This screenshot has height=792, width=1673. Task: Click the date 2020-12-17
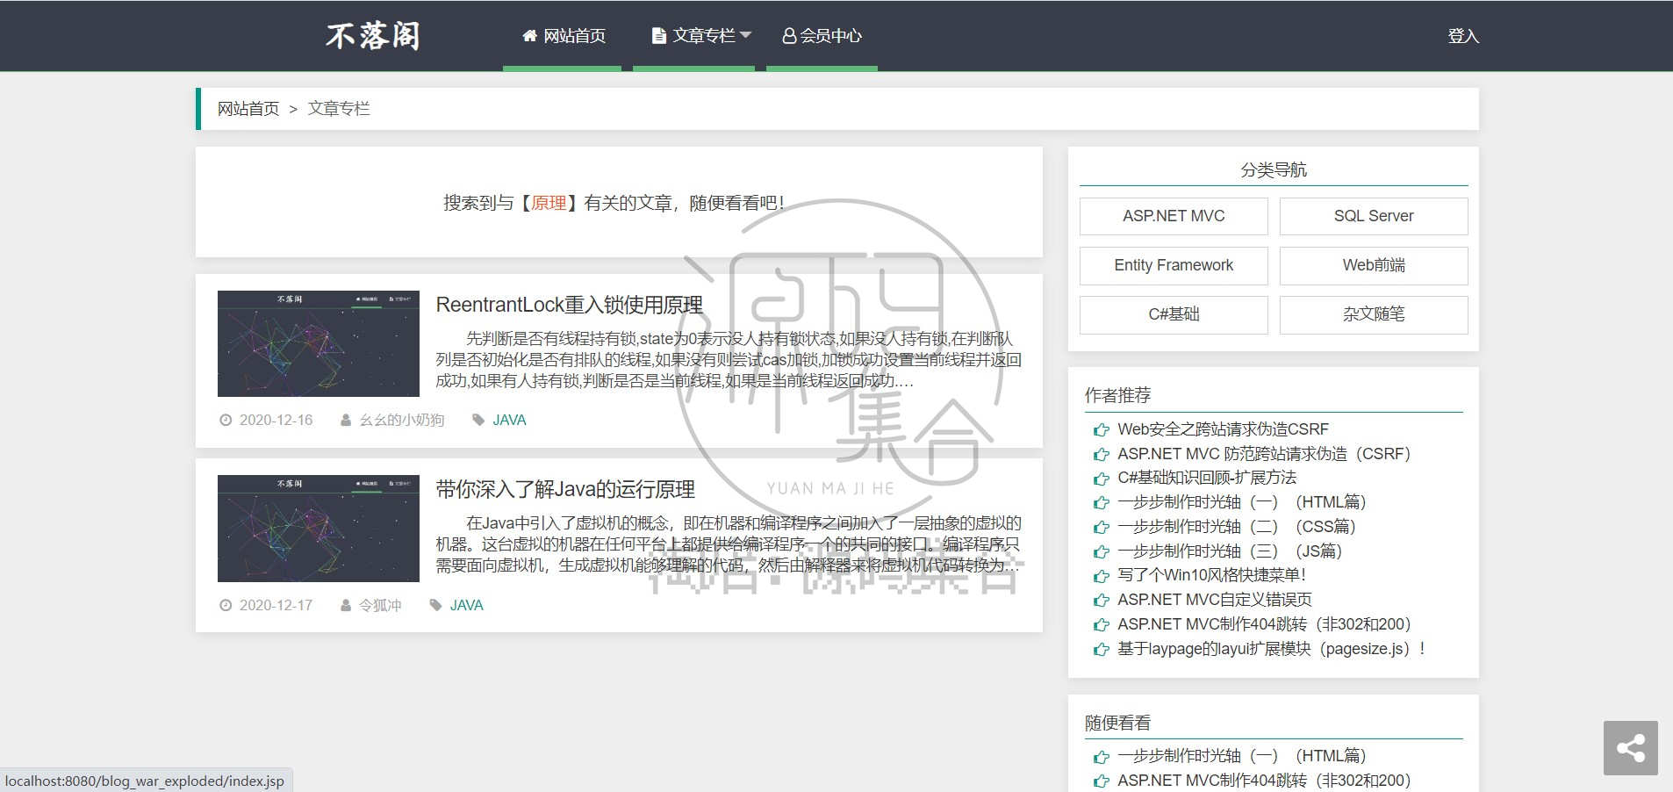tap(276, 605)
